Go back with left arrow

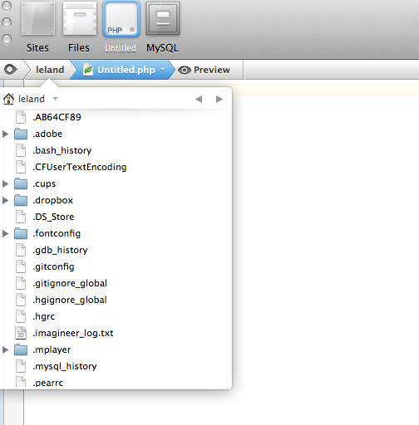click(x=199, y=99)
